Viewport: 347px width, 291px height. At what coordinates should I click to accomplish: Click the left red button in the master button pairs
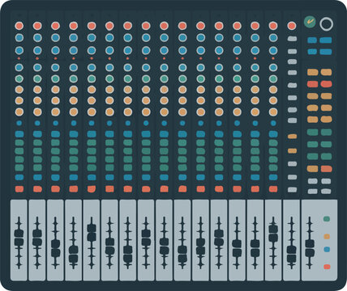pos(312,84)
